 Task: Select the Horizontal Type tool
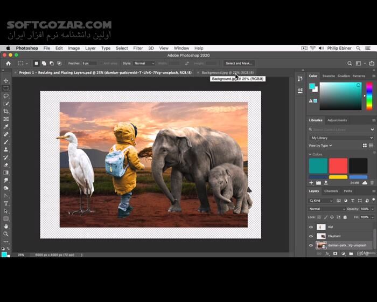[x=6, y=203]
